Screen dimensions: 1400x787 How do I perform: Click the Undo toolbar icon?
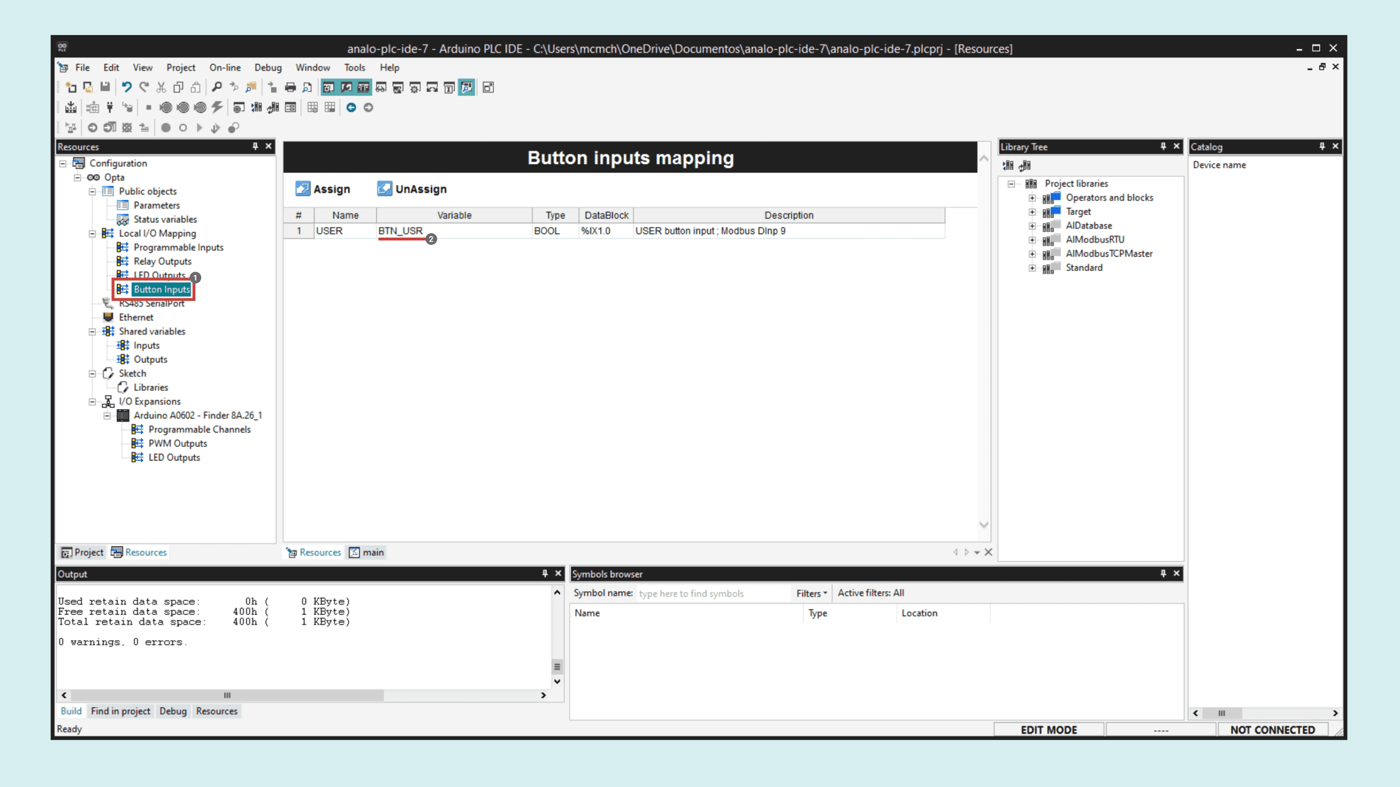tap(127, 87)
